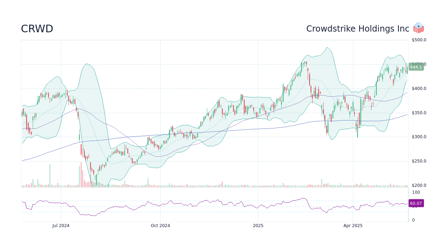Click the Oct 2024 date axis label

point(160,226)
